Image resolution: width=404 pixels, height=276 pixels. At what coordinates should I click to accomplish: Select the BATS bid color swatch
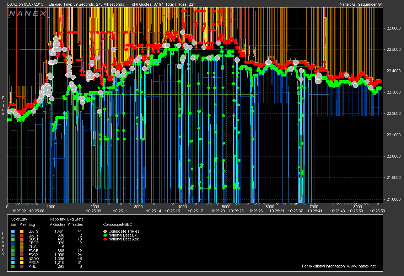pos(13,232)
